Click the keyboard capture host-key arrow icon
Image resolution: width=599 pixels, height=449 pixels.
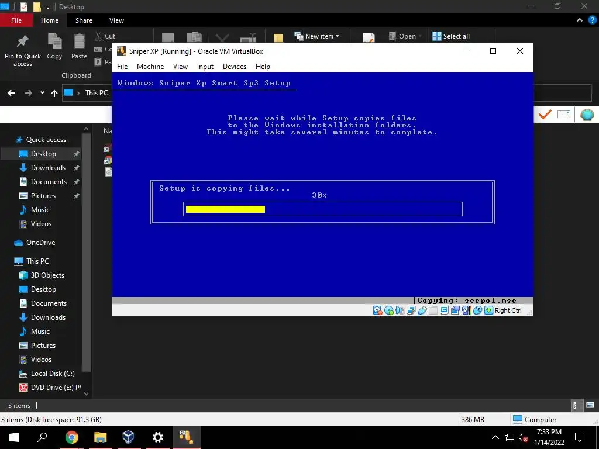[488, 310]
